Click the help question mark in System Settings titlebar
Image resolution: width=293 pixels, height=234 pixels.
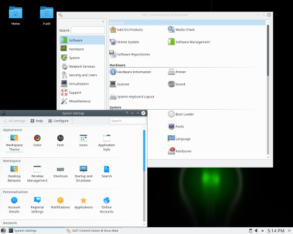pos(127,113)
